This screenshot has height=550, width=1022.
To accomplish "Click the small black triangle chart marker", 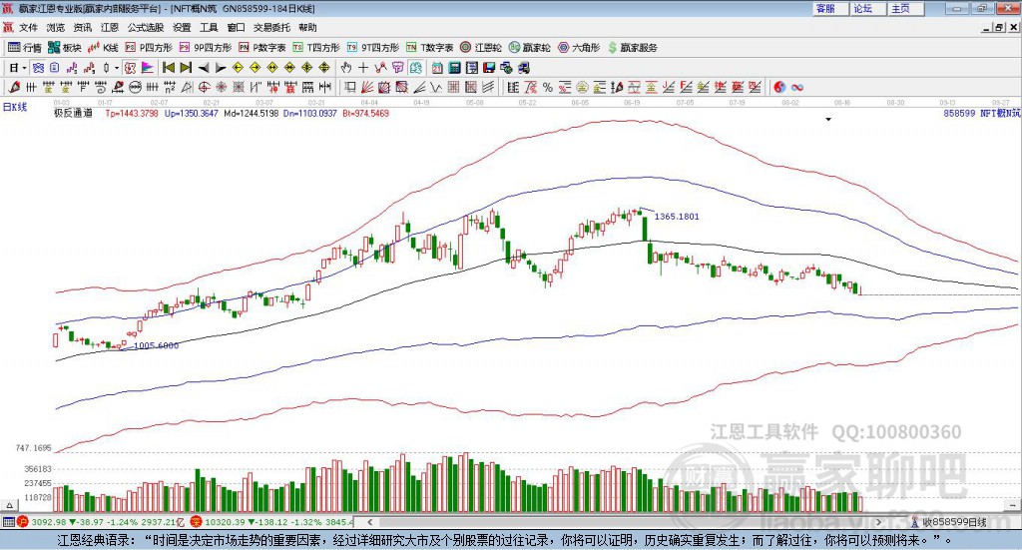I will (828, 120).
